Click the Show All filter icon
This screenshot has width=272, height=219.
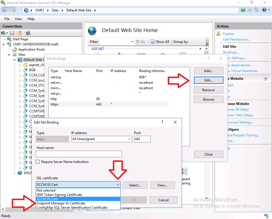(153, 42)
